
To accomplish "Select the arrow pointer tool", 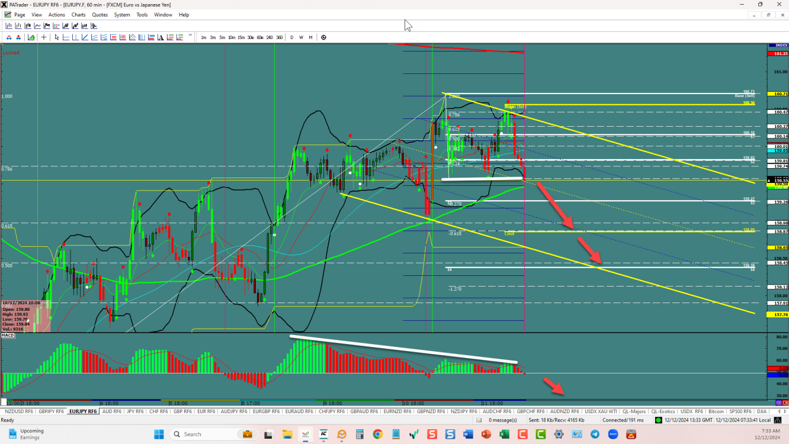I will [57, 37].
